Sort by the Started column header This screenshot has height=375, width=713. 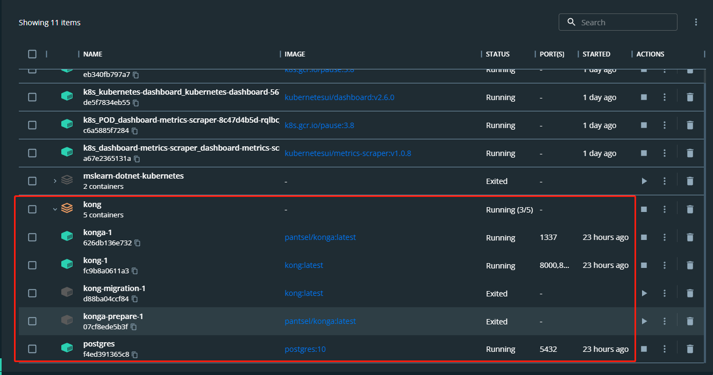point(596,54)
